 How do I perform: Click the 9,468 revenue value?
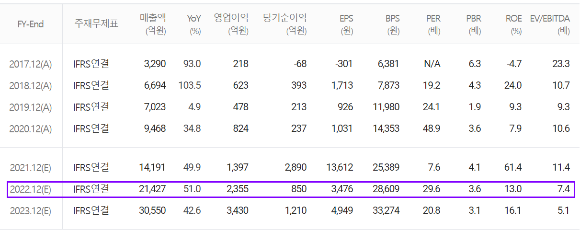(x=155, y=128)
